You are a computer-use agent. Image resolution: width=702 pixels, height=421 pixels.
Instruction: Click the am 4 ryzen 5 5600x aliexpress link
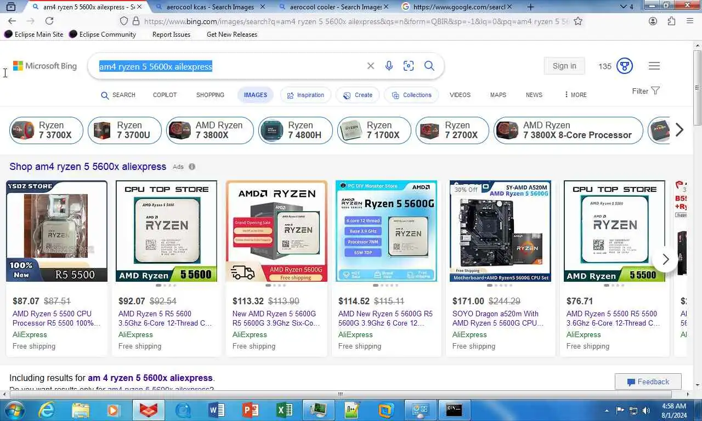coord(150,378)
